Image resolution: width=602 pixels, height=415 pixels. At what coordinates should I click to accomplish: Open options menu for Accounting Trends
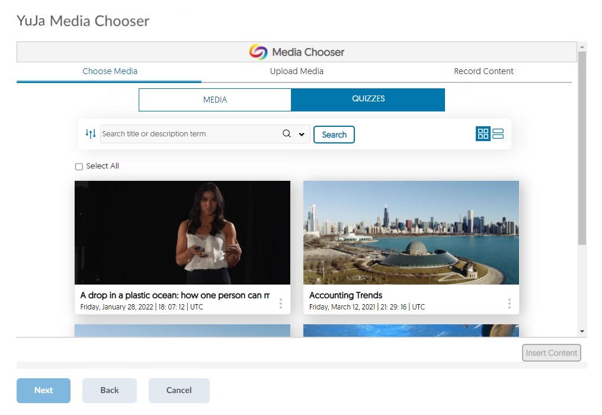point(509,304)
